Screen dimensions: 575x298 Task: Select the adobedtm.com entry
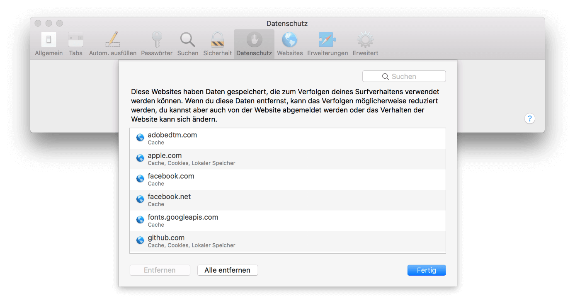point(288,138)
